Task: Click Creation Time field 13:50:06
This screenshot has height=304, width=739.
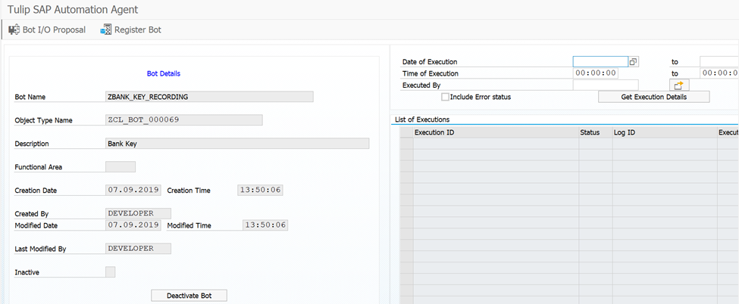Action: [x=260, y=190]
